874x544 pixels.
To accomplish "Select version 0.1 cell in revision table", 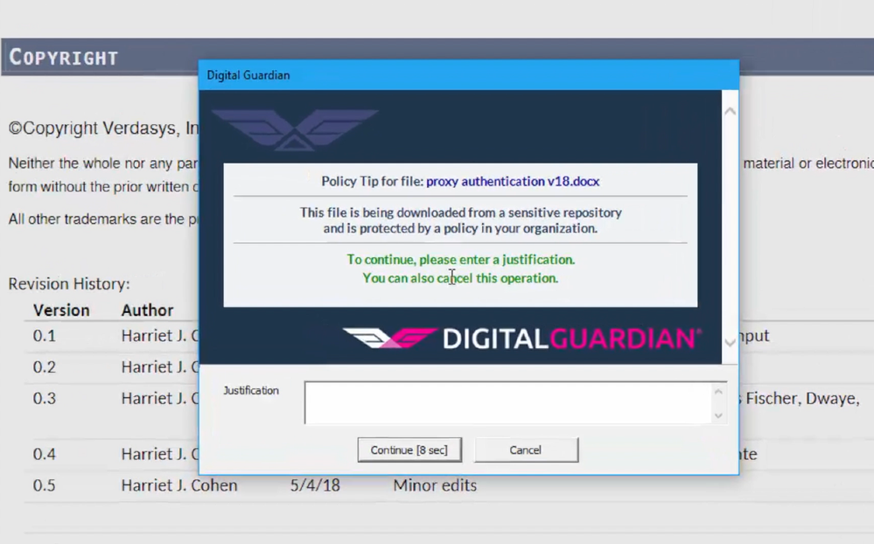I will [x=44, y=336].
